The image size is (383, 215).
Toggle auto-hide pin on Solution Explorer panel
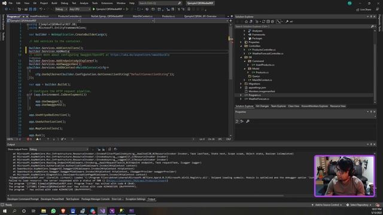click(x=371, y=17)
